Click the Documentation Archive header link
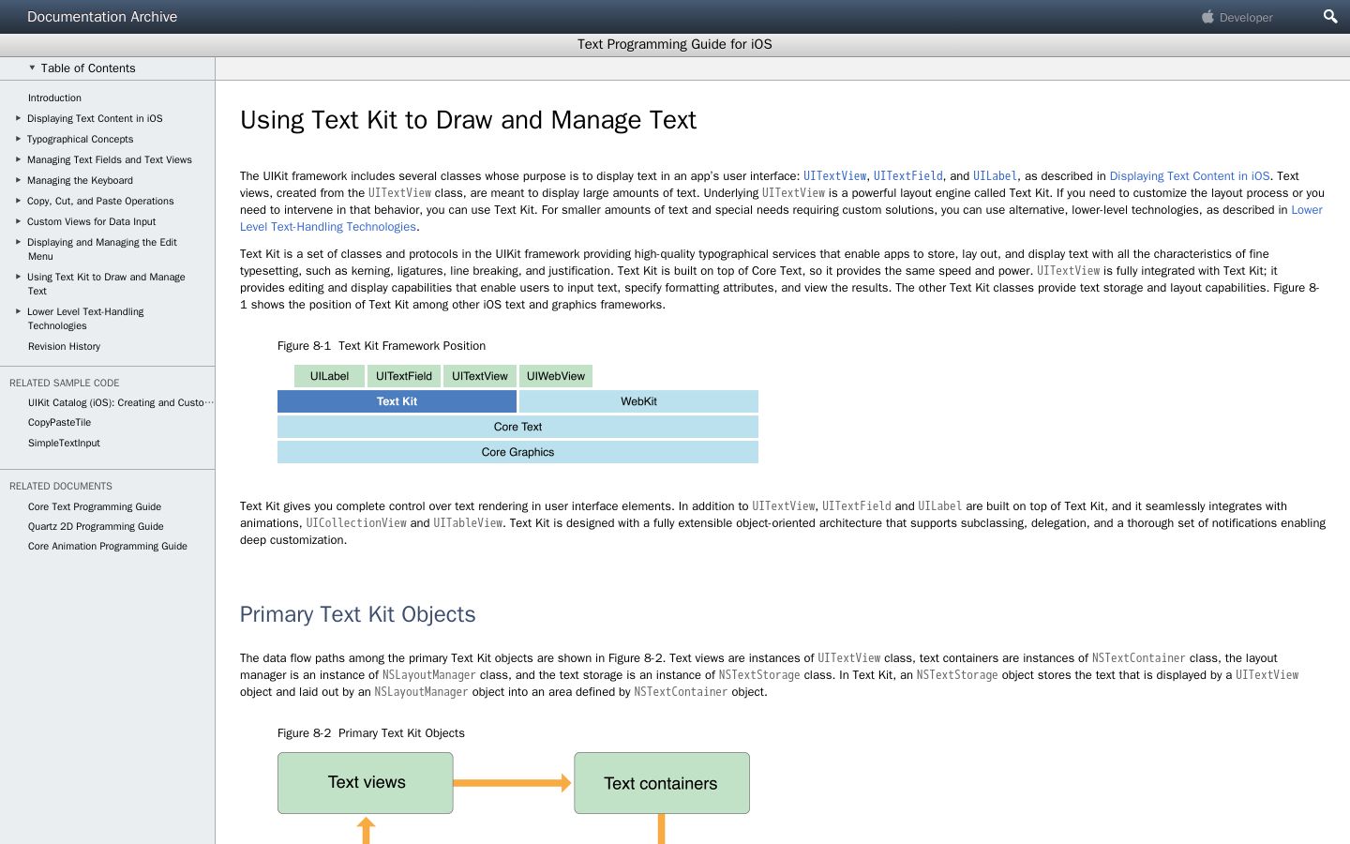The width and height of the screenshot is (1350, 844). coord(102,17)
